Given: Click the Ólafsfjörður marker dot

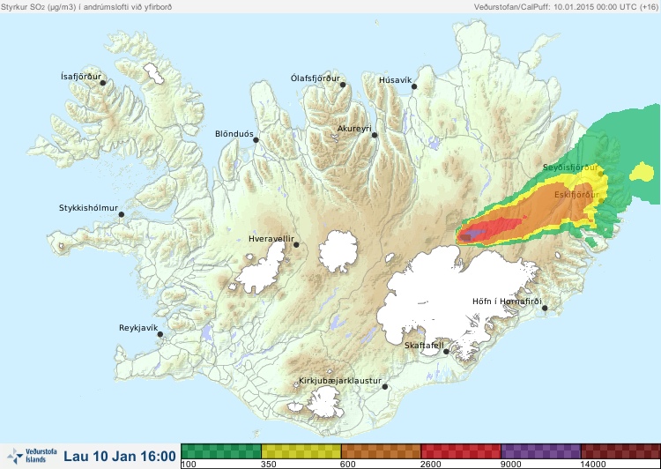Looking at the screenshot, I should (343, 85).
